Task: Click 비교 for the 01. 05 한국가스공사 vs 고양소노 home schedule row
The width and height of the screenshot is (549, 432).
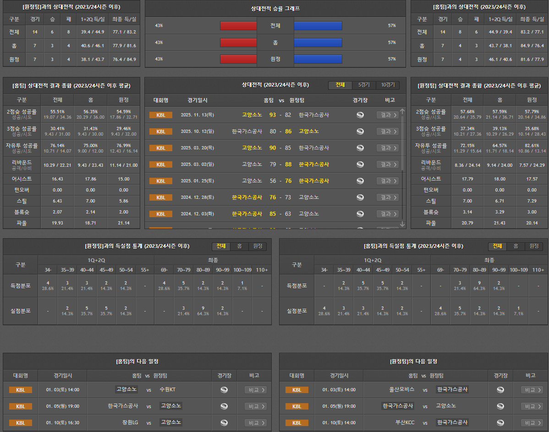Action: 255,406
